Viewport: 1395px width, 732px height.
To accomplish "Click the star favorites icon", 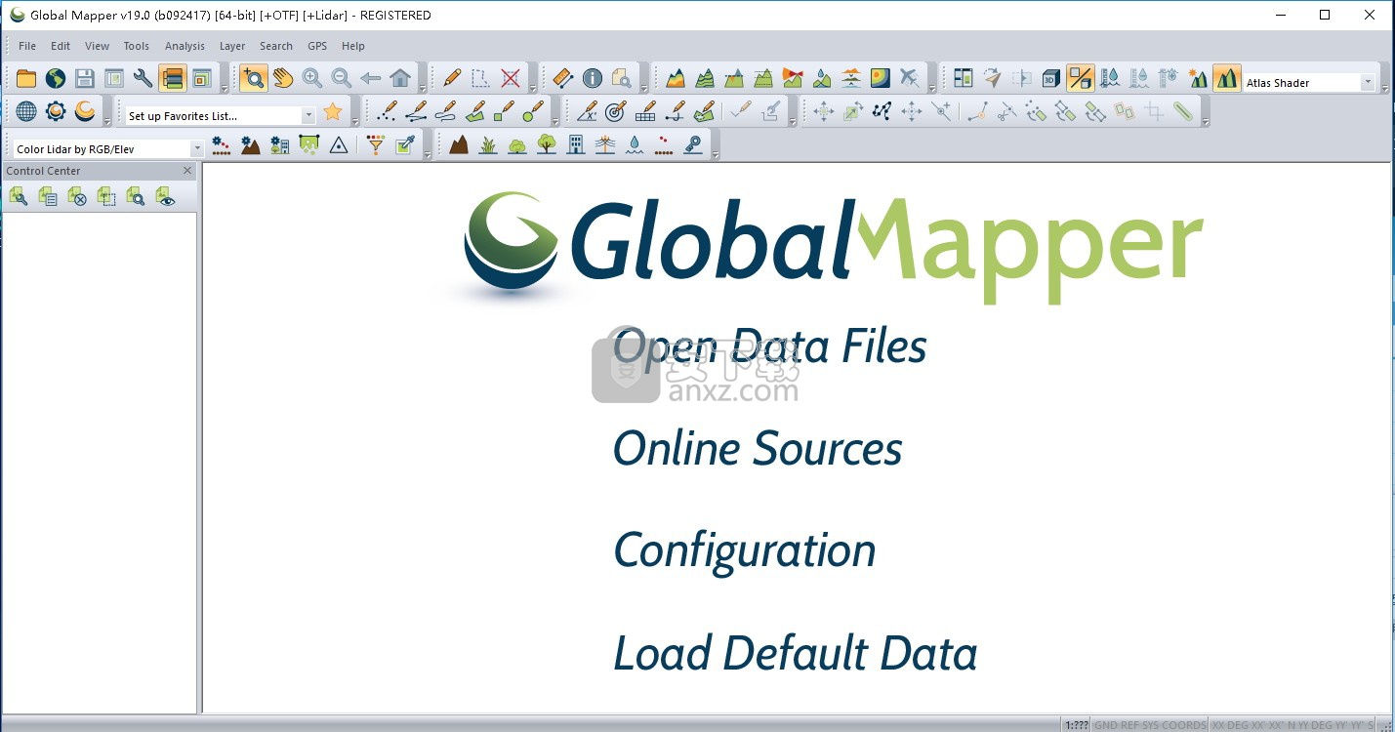I will tap(333, 111).
